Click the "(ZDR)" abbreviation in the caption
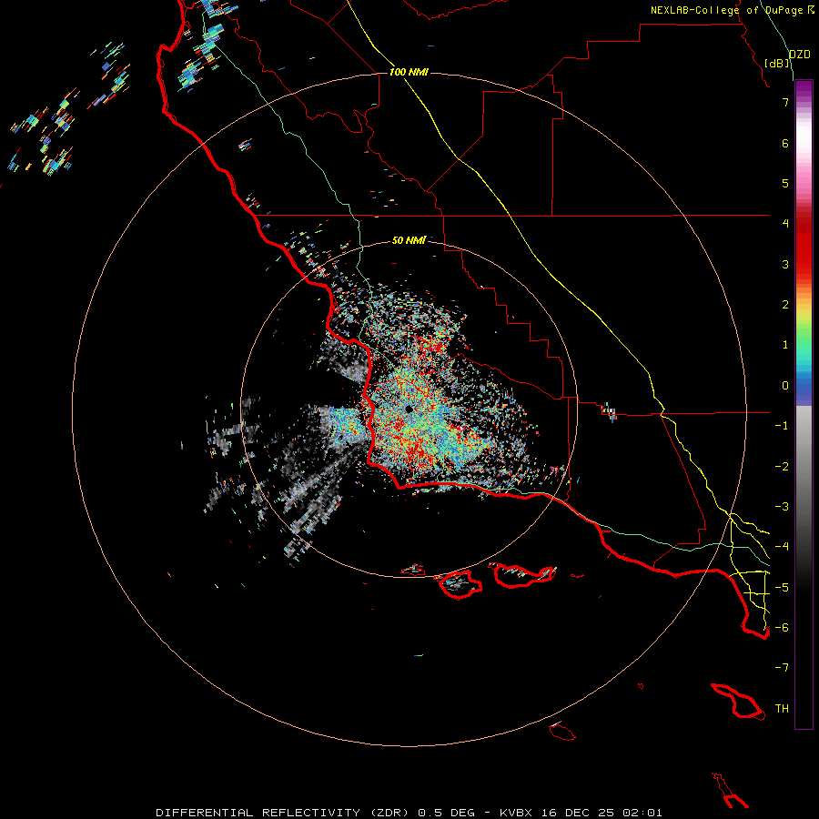The width and height of the screenshot is (819, 819). [389, 813]
